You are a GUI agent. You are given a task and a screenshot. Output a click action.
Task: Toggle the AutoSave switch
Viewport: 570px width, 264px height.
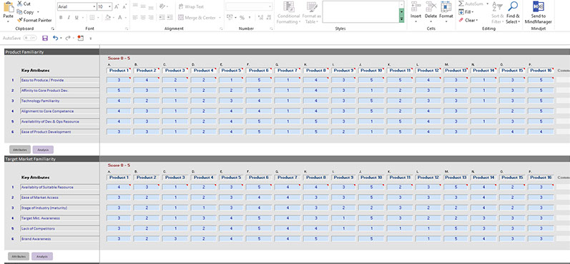30,38
